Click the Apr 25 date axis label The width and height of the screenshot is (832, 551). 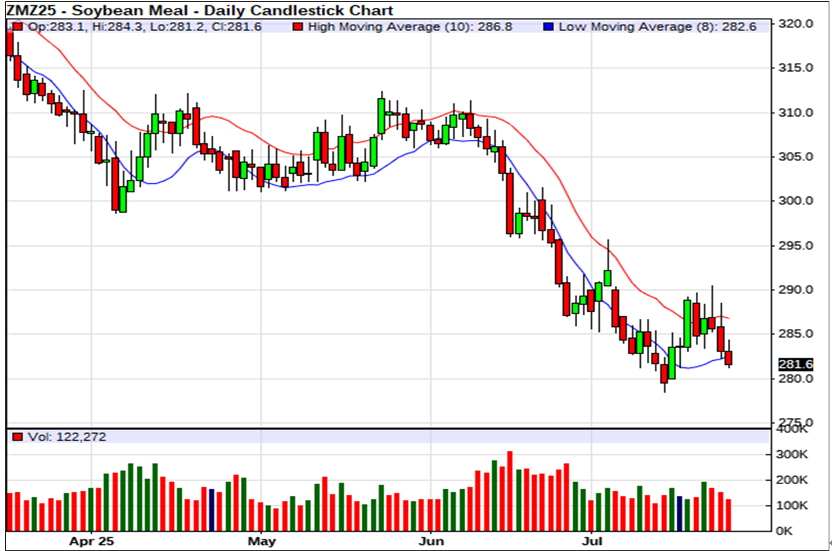pyautogui.click(x=92, y=541)
